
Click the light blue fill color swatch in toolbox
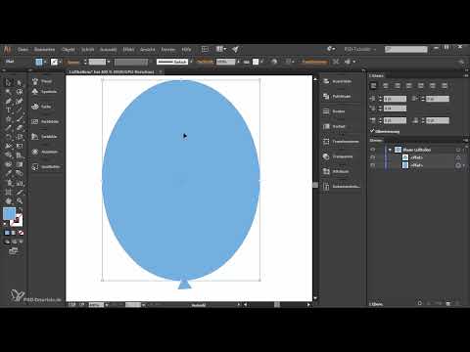click(9, 214)
